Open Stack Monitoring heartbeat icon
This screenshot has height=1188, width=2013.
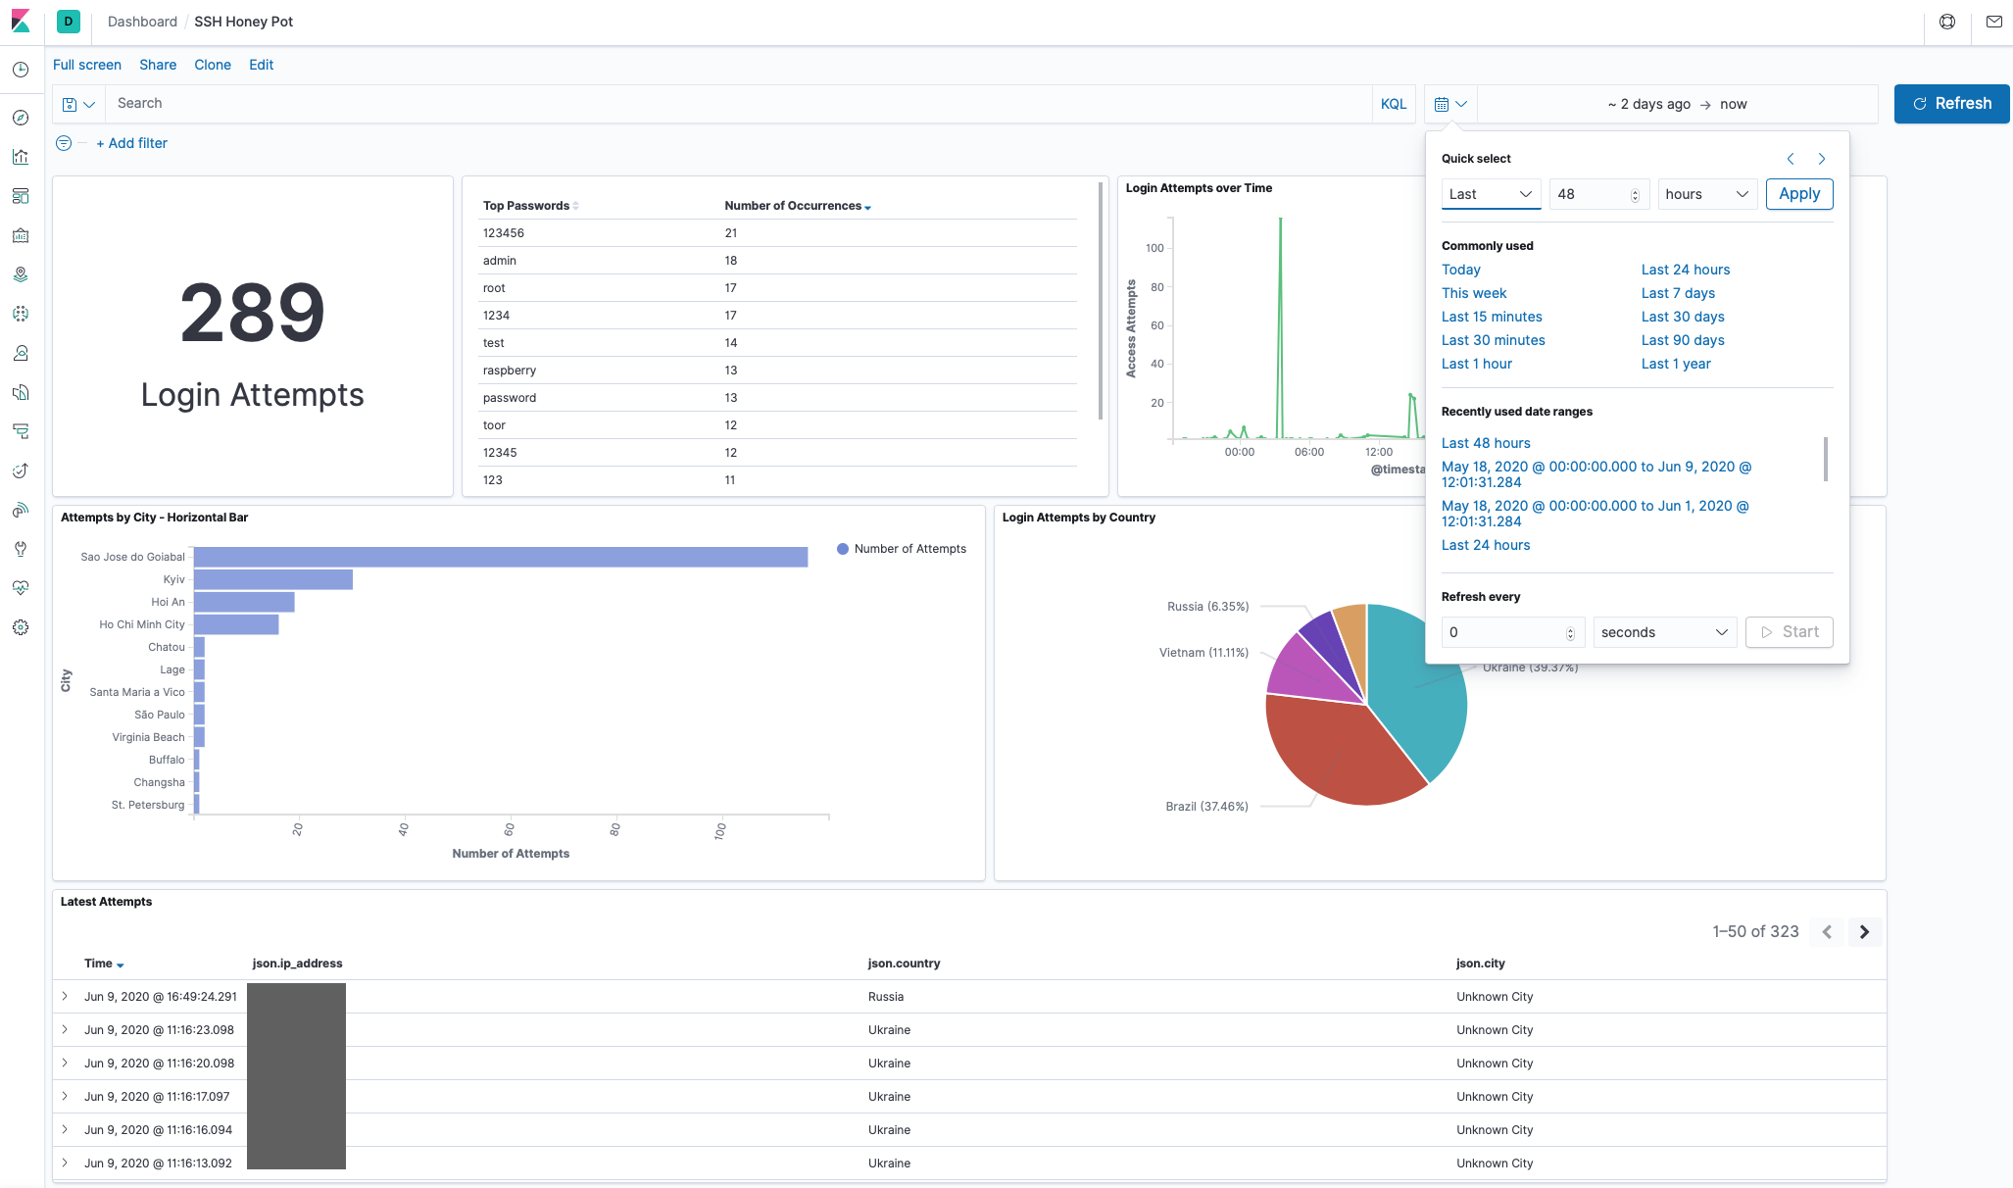21,588
